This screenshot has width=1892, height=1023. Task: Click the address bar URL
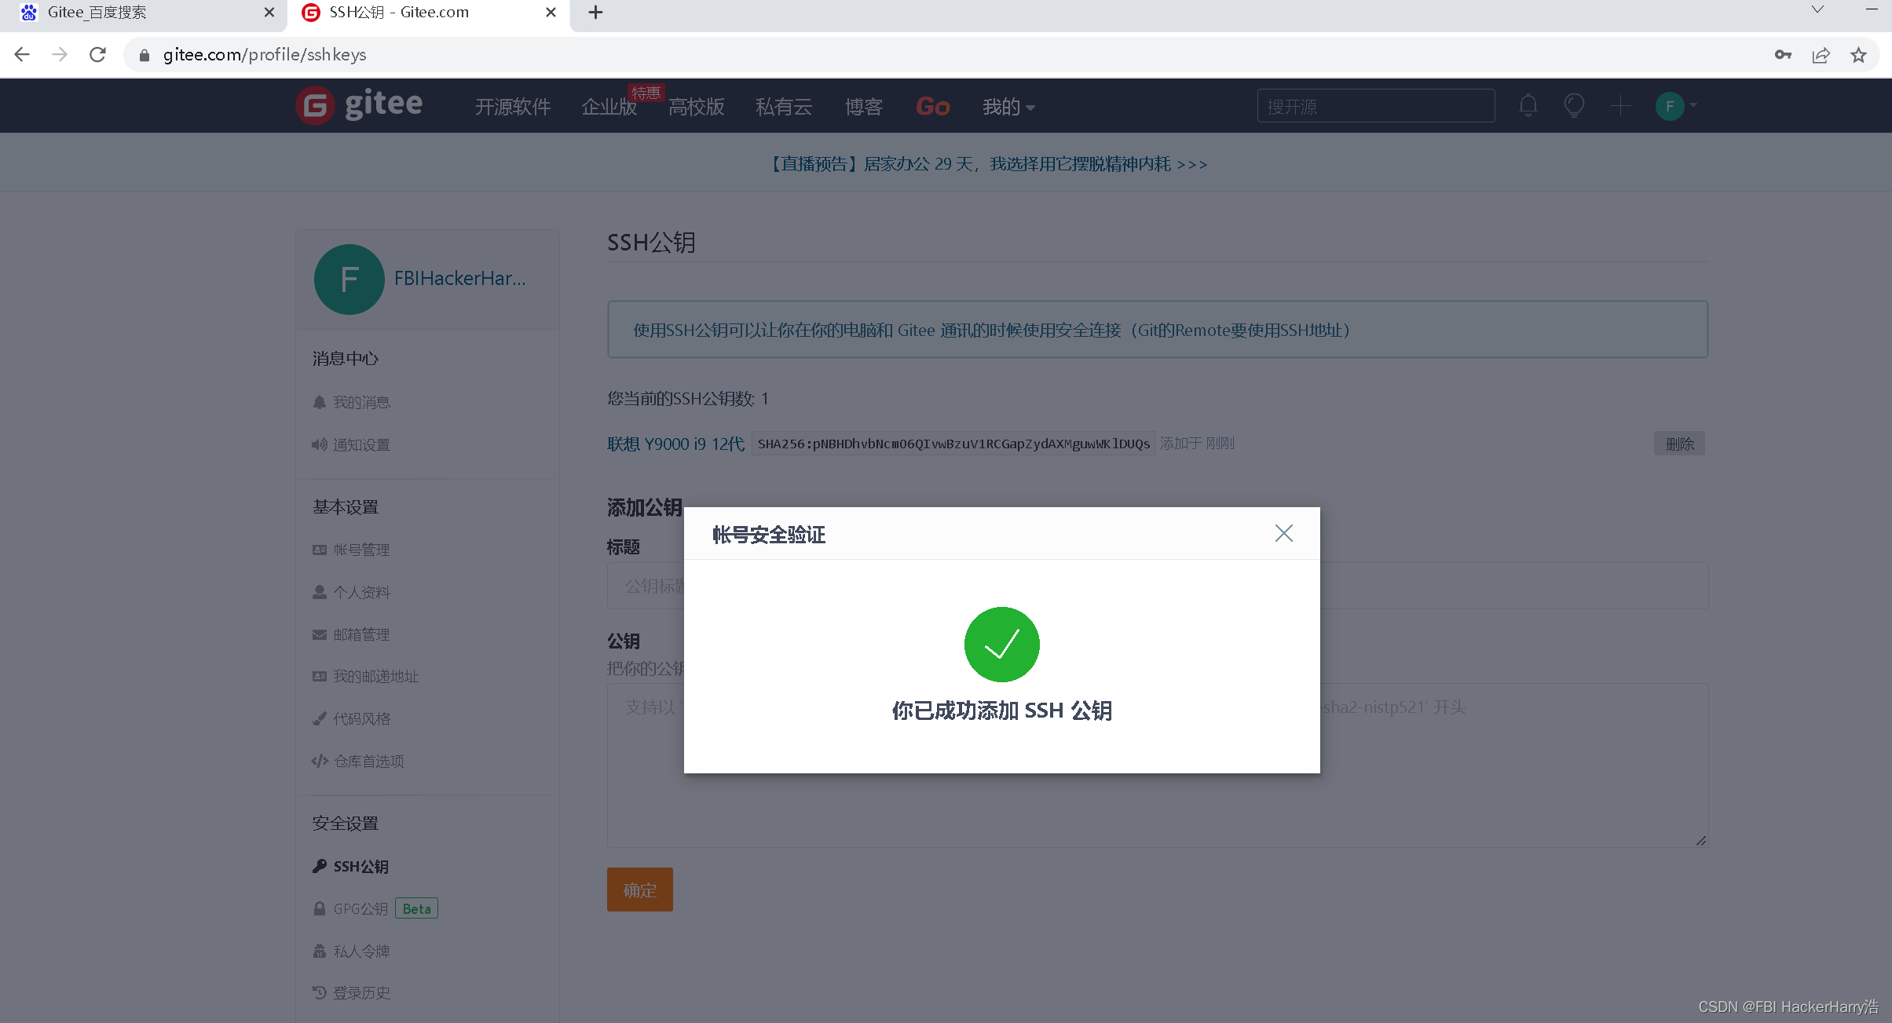(x=265, y=54)
